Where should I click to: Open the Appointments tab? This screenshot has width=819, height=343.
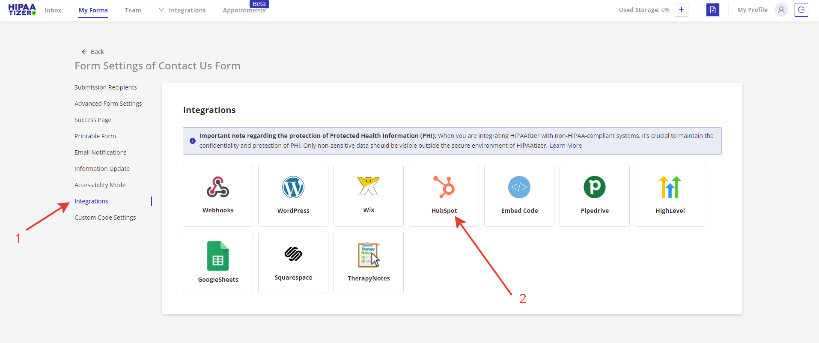[x=244, y=10]
